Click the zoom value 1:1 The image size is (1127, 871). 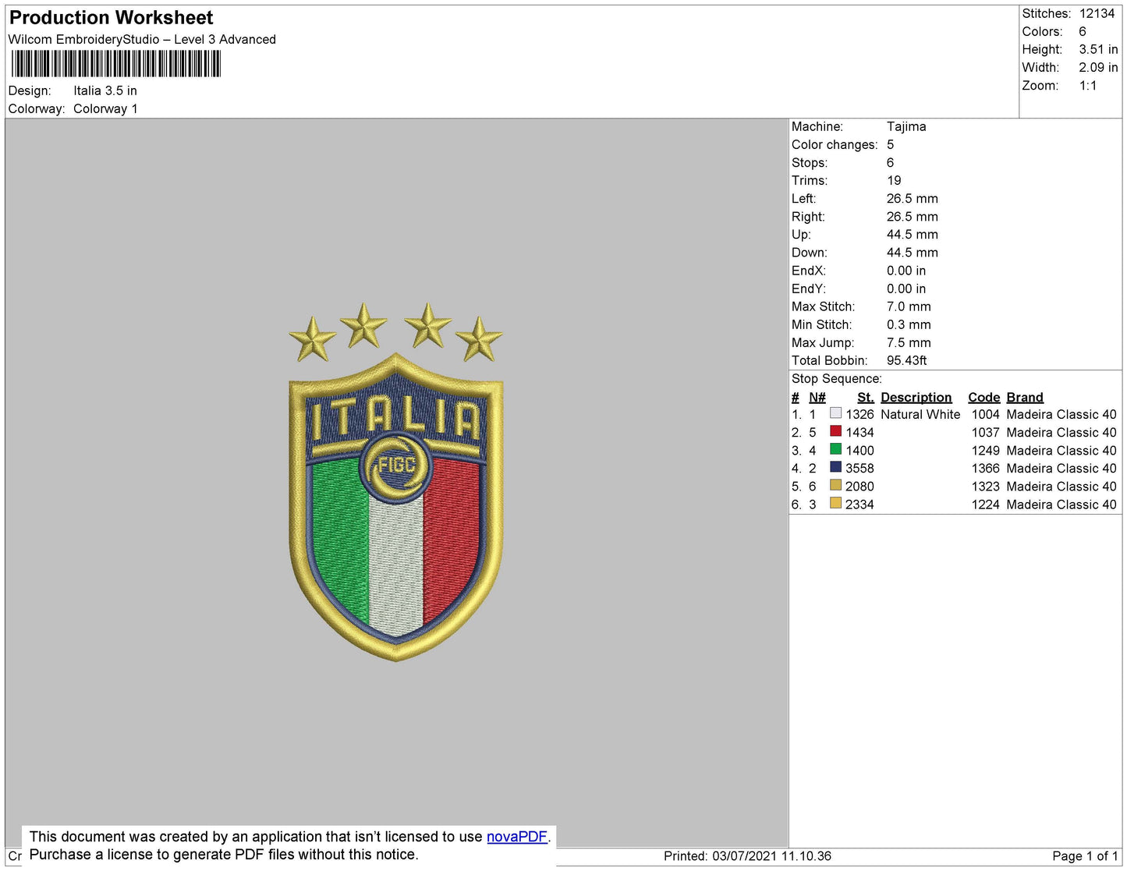click(x=1088, y=86)
